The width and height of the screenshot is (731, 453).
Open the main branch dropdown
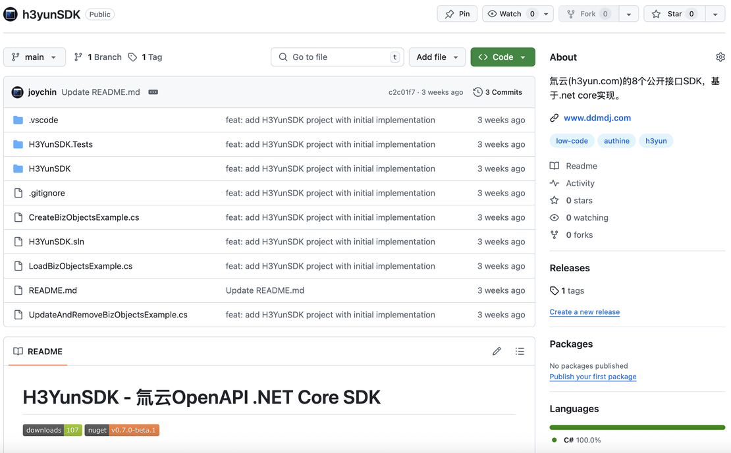point(34,57)
